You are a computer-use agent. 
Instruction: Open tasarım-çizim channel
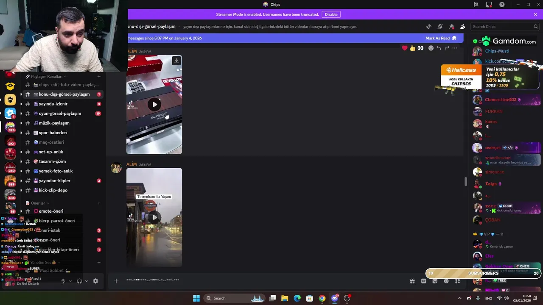click(62, 161)
